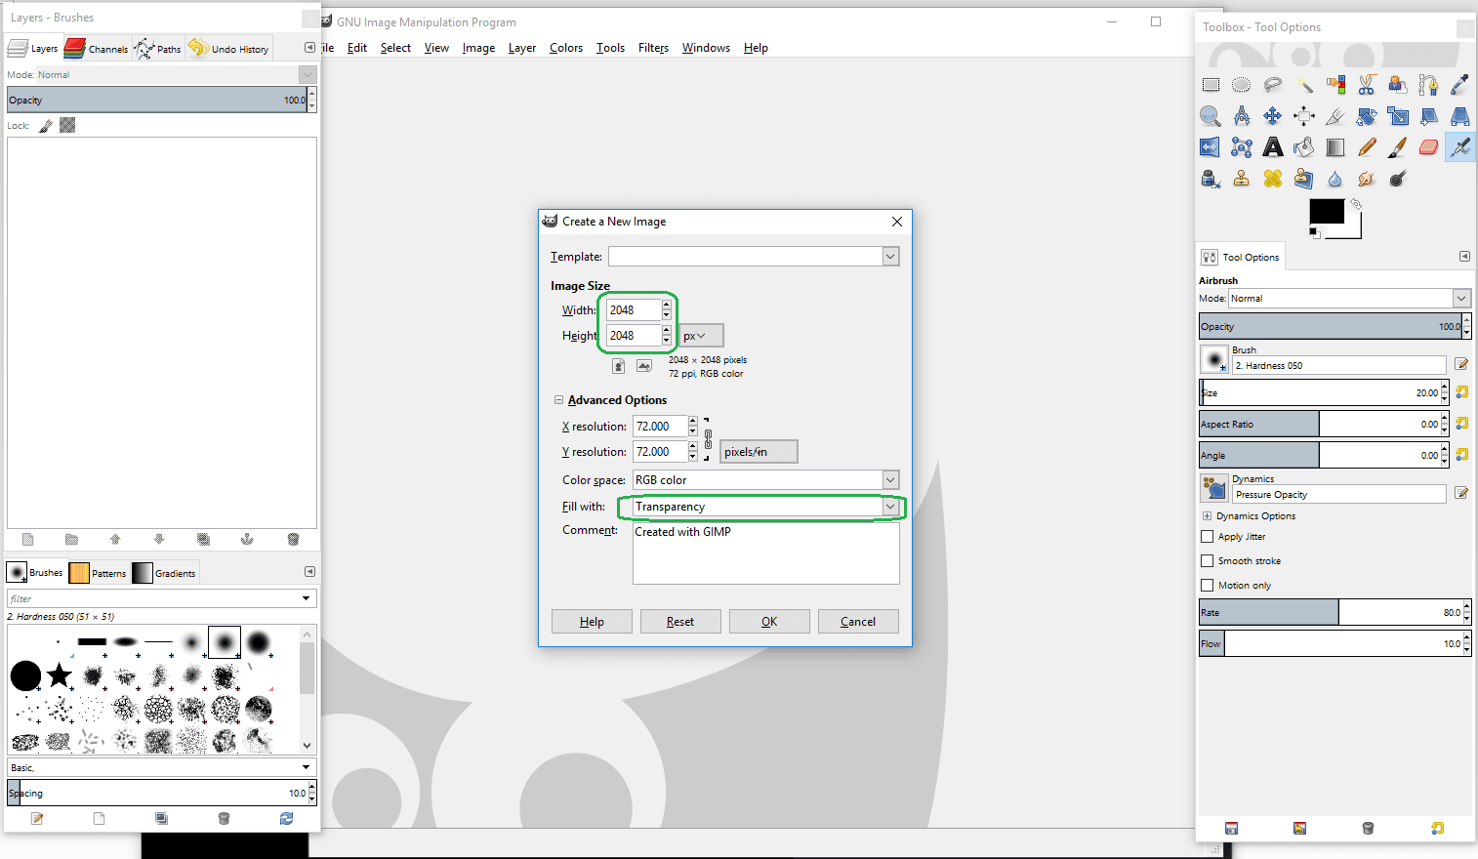Check the Smooth stroke option
This screenshot has height=859, width=1478.
click(1208, 560)
